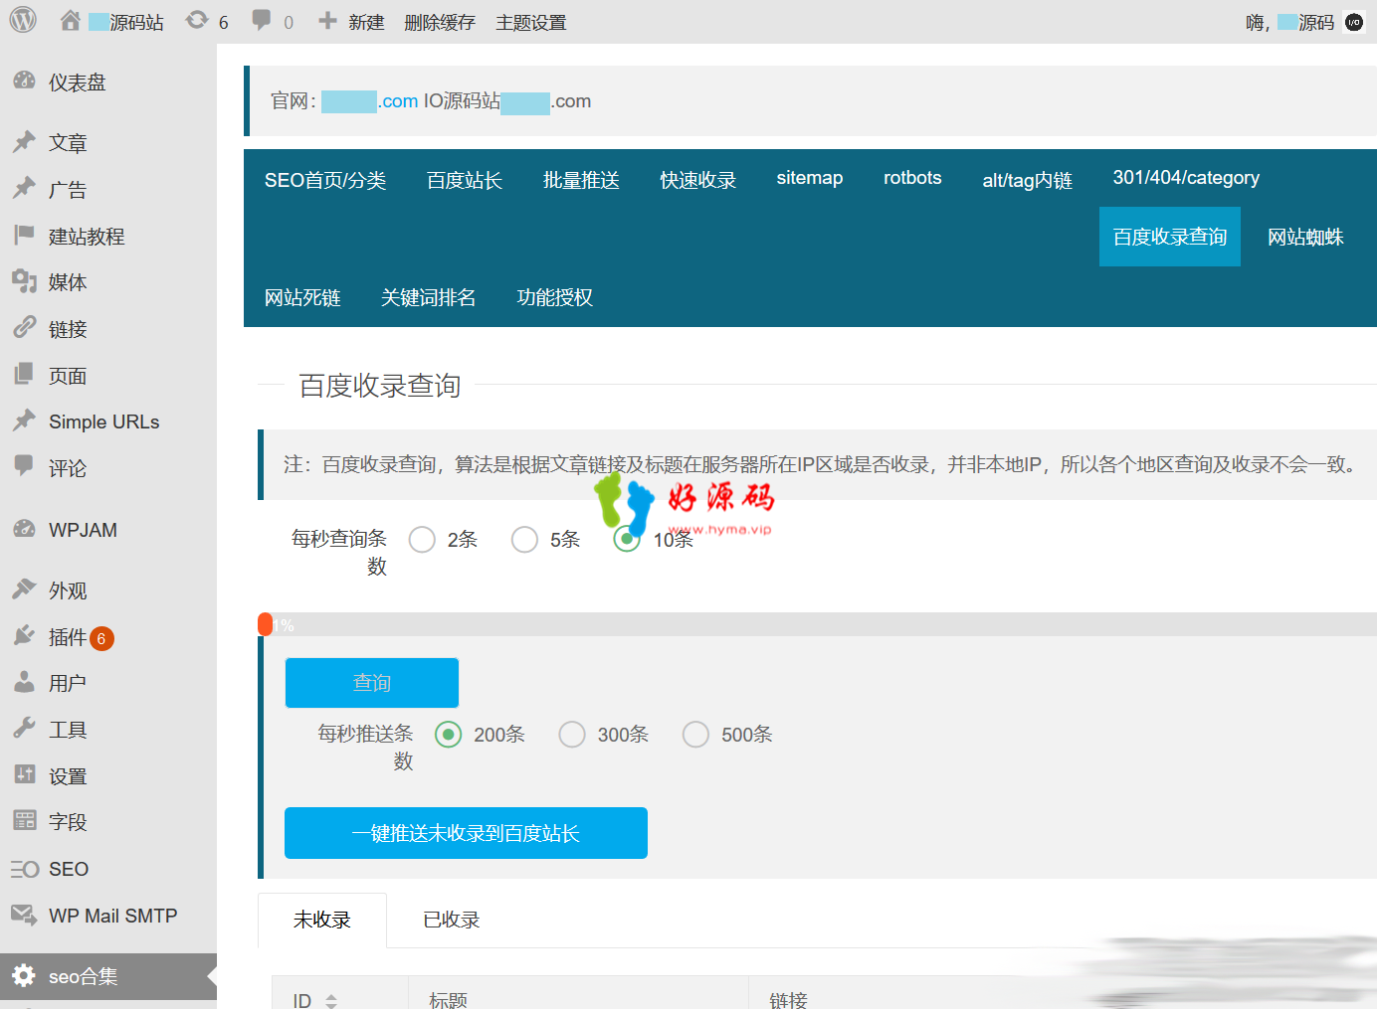
Task: Select the 10条 query rate option
Action: [x=627, y=540]
